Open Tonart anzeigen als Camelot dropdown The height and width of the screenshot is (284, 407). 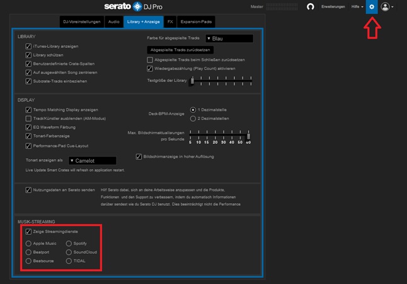(x=93, y=161)
